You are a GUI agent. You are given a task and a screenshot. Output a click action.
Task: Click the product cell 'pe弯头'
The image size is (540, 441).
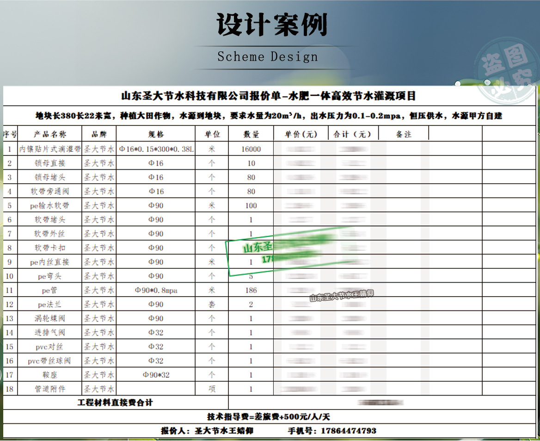[x=49, y=276]
